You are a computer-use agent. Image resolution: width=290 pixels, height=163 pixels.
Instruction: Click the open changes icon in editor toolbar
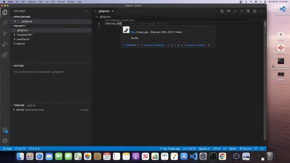[222, 11]
